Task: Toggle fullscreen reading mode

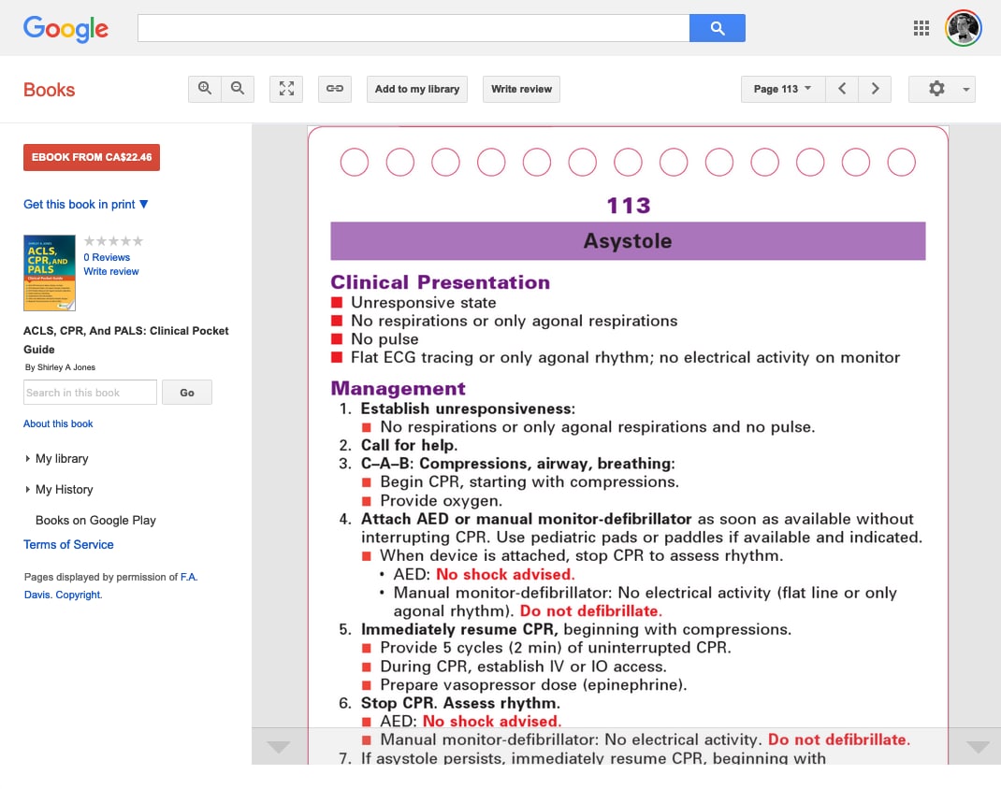Action: click(x=286, y=89)
